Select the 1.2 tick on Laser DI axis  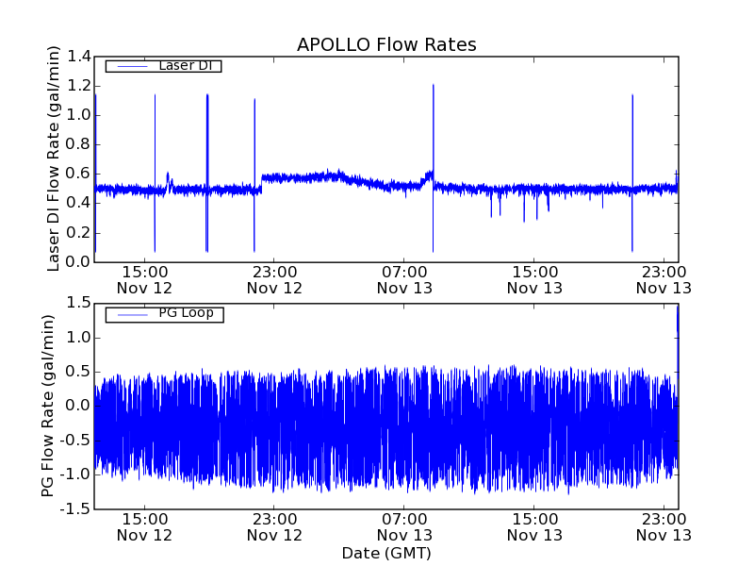point(79,86)
